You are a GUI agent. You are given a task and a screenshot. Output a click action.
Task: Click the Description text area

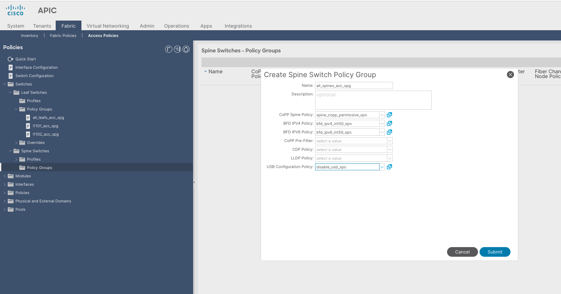pyautogui.click(x=373, y=100)
